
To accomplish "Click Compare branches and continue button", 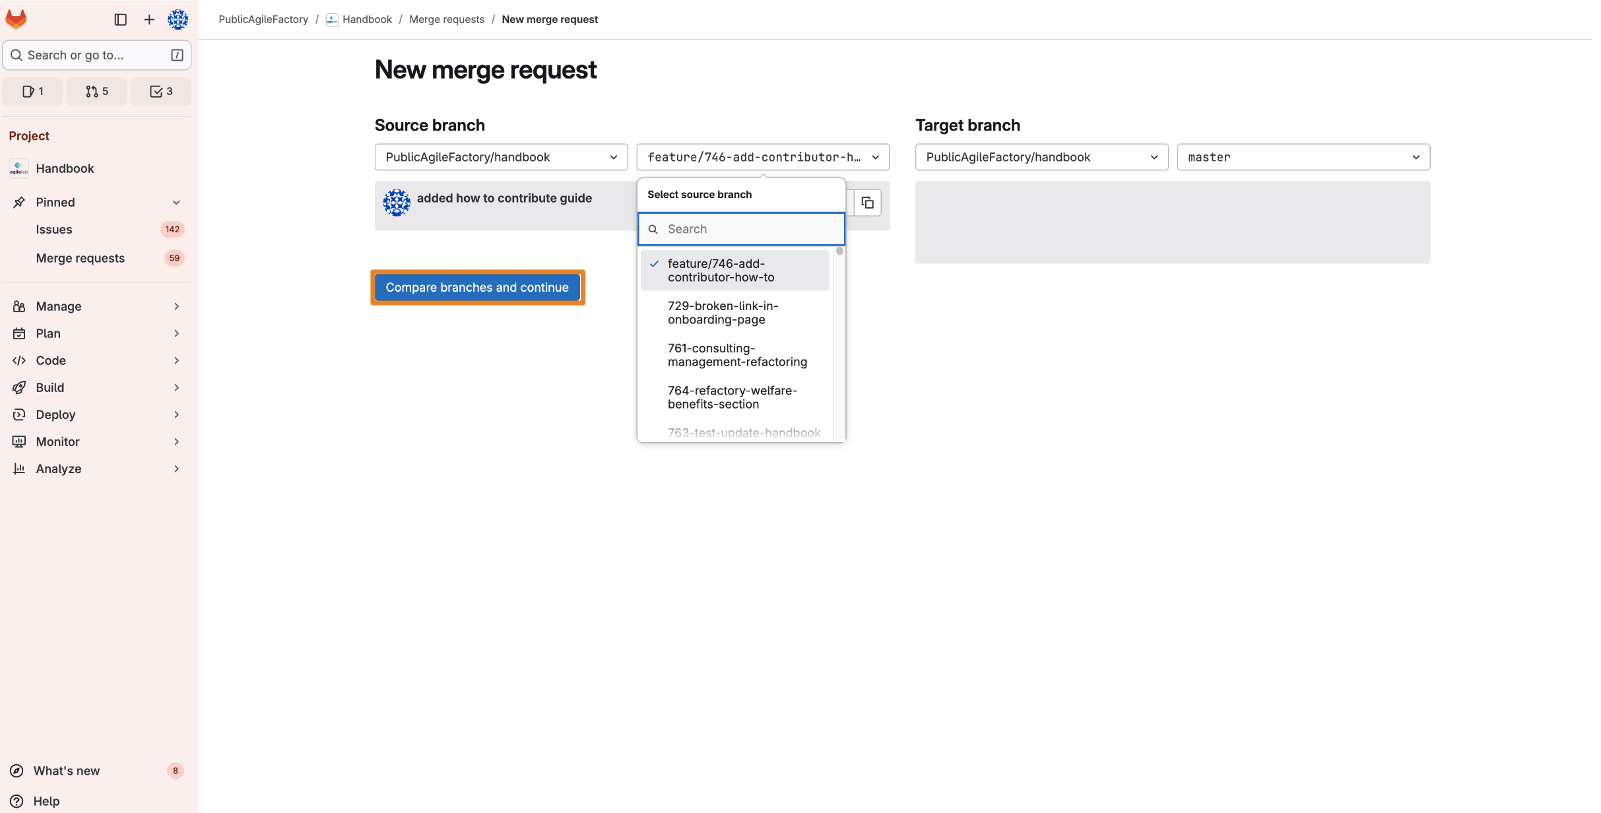I will coord(477,288).
